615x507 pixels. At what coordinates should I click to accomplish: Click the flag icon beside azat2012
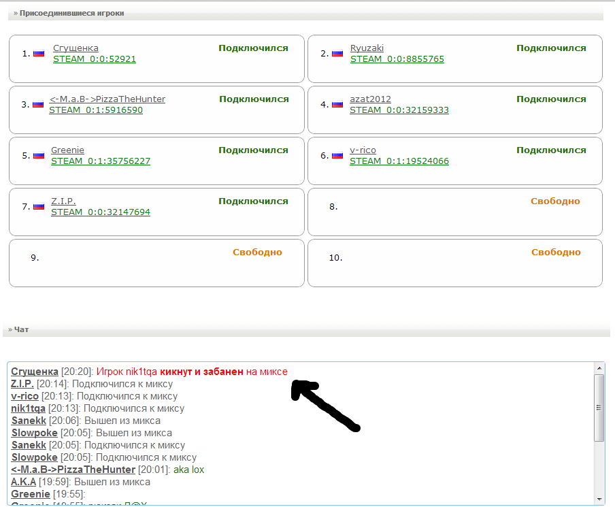(337, 104)
